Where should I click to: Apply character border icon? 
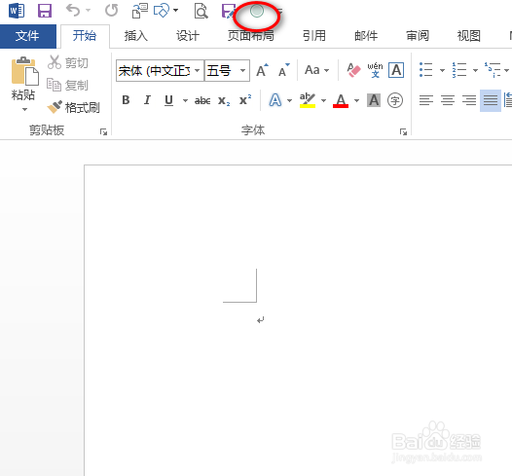[x=396, y=70]
